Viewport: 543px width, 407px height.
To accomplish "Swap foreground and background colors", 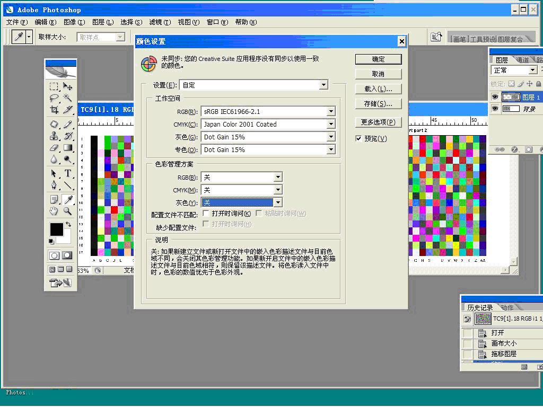I will coord(68,224).
